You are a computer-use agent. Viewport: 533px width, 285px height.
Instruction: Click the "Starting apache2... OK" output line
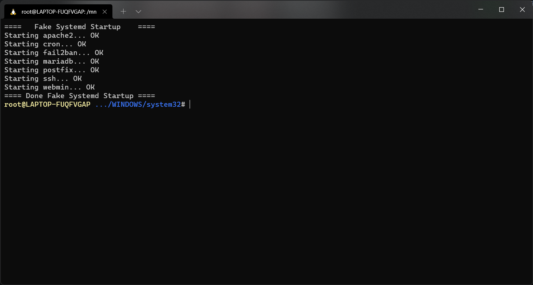click(x=51, y=36)
